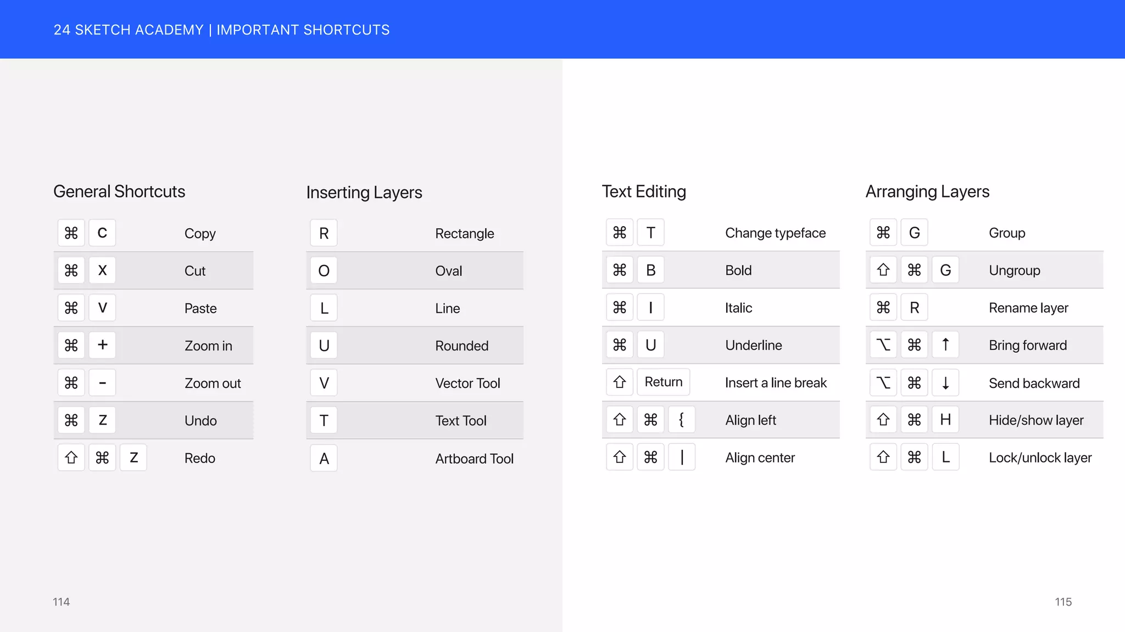Screen dimensions: 1125x632
Task: Click page number 114
Action: pyautogui.click(x=61, y=602)
